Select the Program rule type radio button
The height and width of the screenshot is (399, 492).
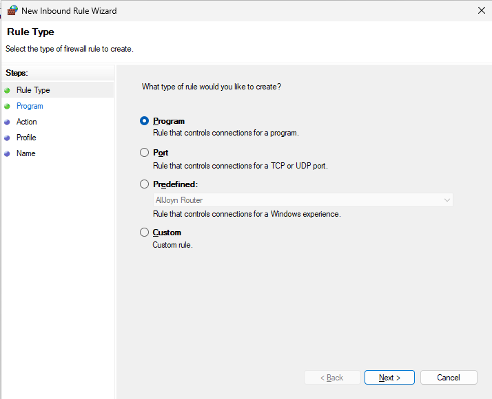click(144, 121)
